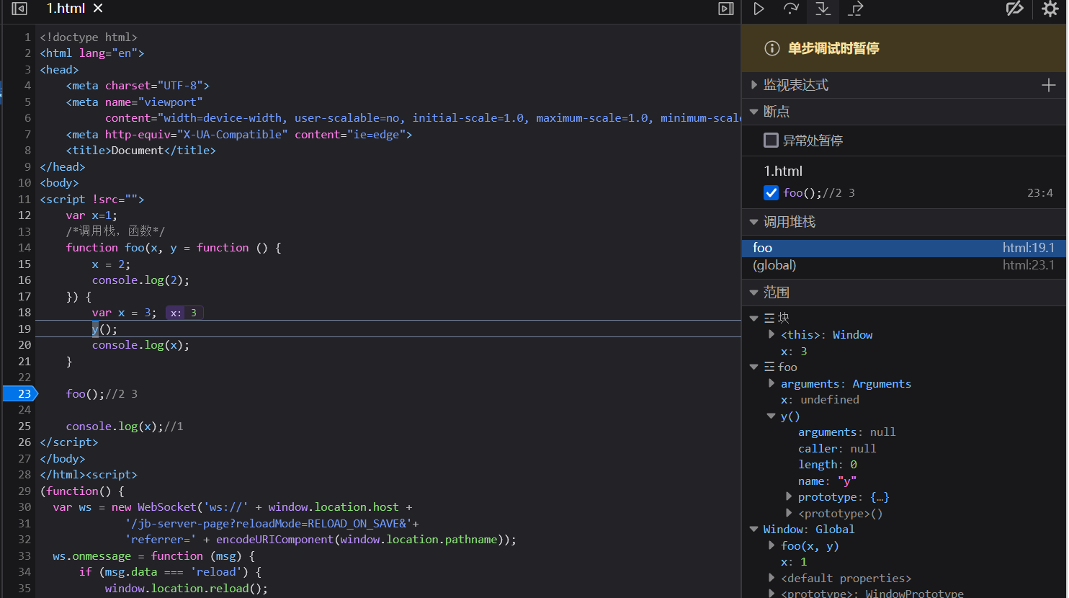Expand the 监视表达式 section
The image size is (1069, 598).
tap(754, 85)
